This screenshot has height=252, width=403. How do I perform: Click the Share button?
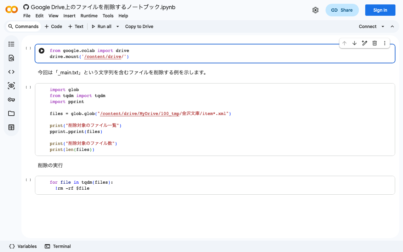pyautogui.click(x=342, y=10)
